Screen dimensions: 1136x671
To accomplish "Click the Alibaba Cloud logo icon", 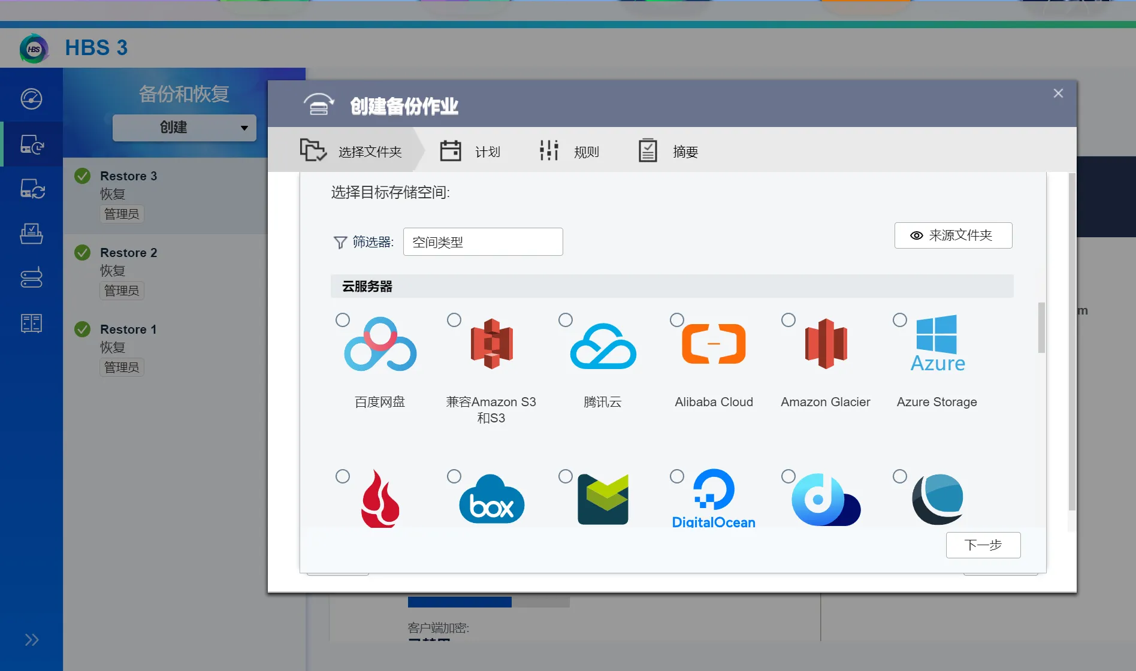I will (714, 344).
